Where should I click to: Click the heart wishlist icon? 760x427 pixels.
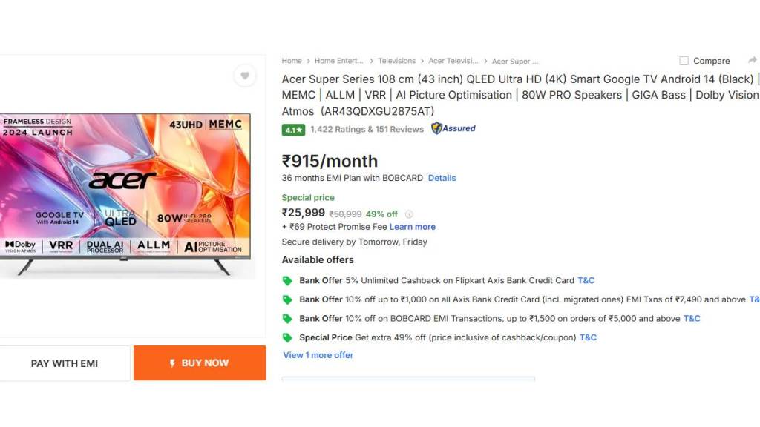pos(245,76)
